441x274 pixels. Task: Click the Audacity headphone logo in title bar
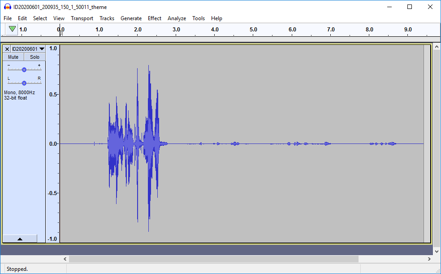[7, 7]
